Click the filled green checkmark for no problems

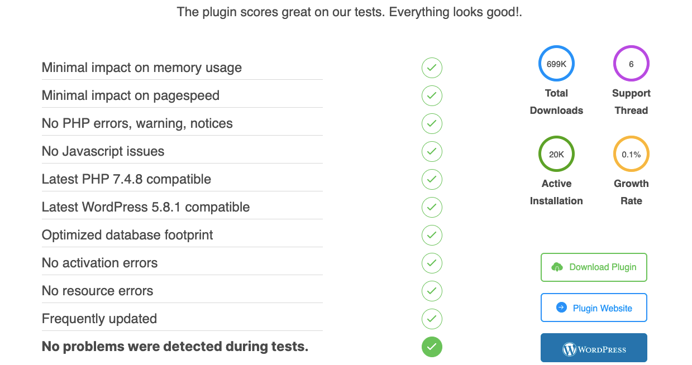tap(432, 347)
